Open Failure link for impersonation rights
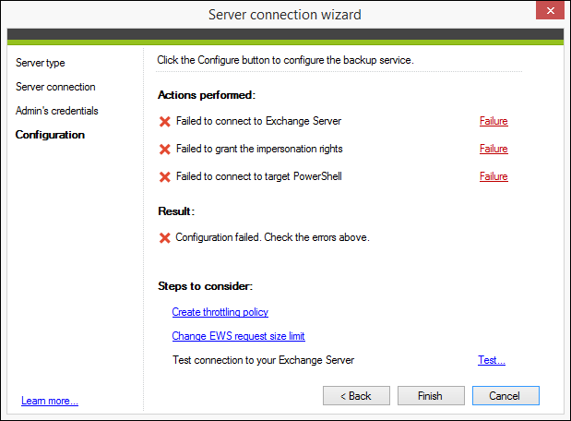This screenshot has height=421, width=571. point(494,149)
